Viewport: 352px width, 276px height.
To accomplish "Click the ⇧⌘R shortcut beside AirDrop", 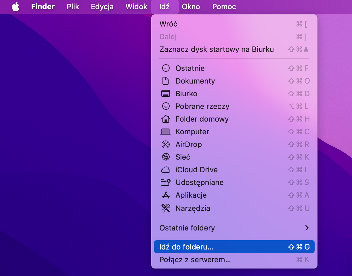I will pos(299,144).
